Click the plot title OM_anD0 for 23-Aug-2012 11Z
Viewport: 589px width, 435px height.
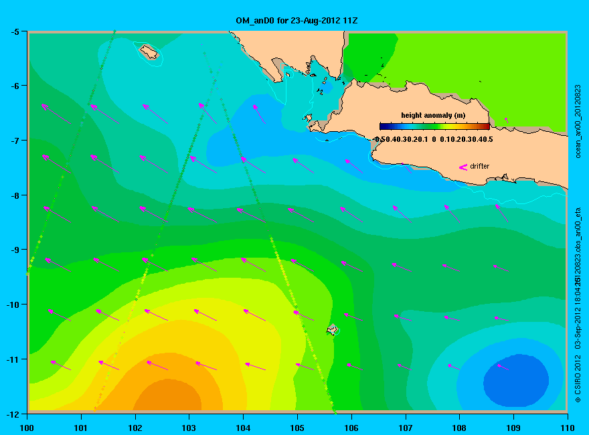(297, 21)
